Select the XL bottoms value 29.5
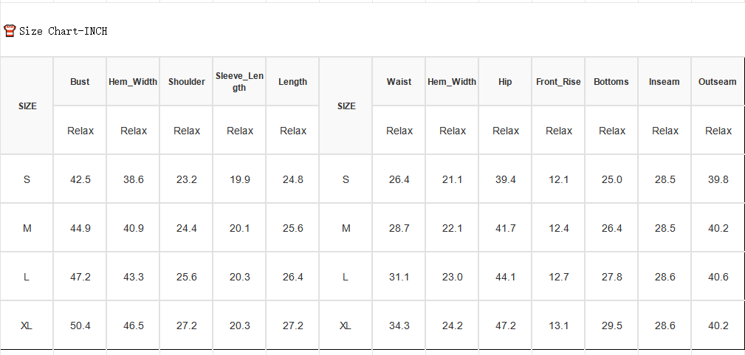 tap(612, 326)
